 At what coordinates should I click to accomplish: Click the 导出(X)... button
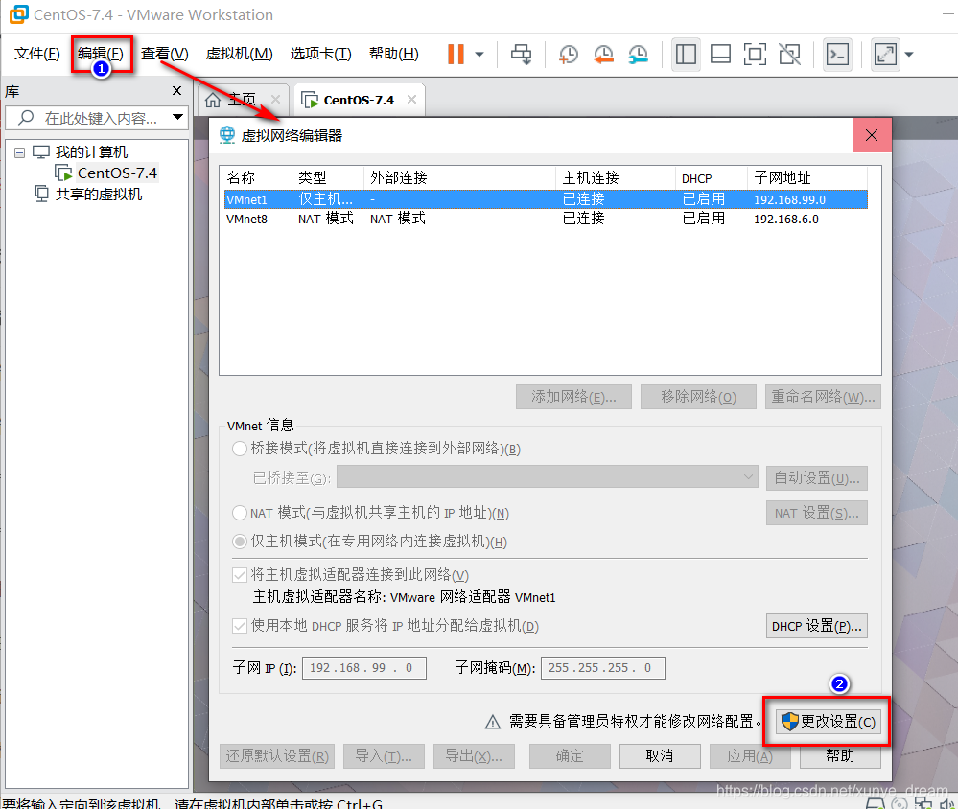(x=474, y=756)
